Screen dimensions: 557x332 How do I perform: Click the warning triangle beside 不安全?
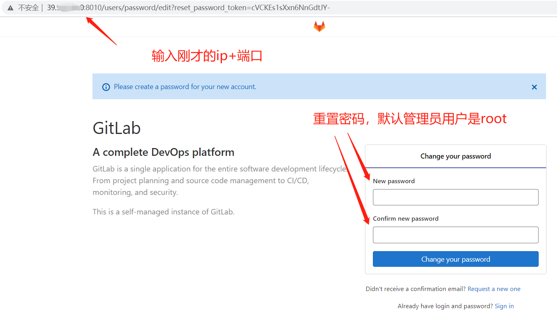[x=10, y=7]
